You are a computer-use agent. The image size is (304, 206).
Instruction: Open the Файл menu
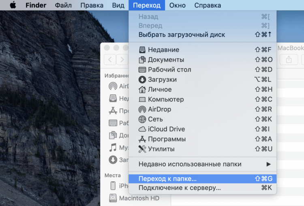point(63,5)
